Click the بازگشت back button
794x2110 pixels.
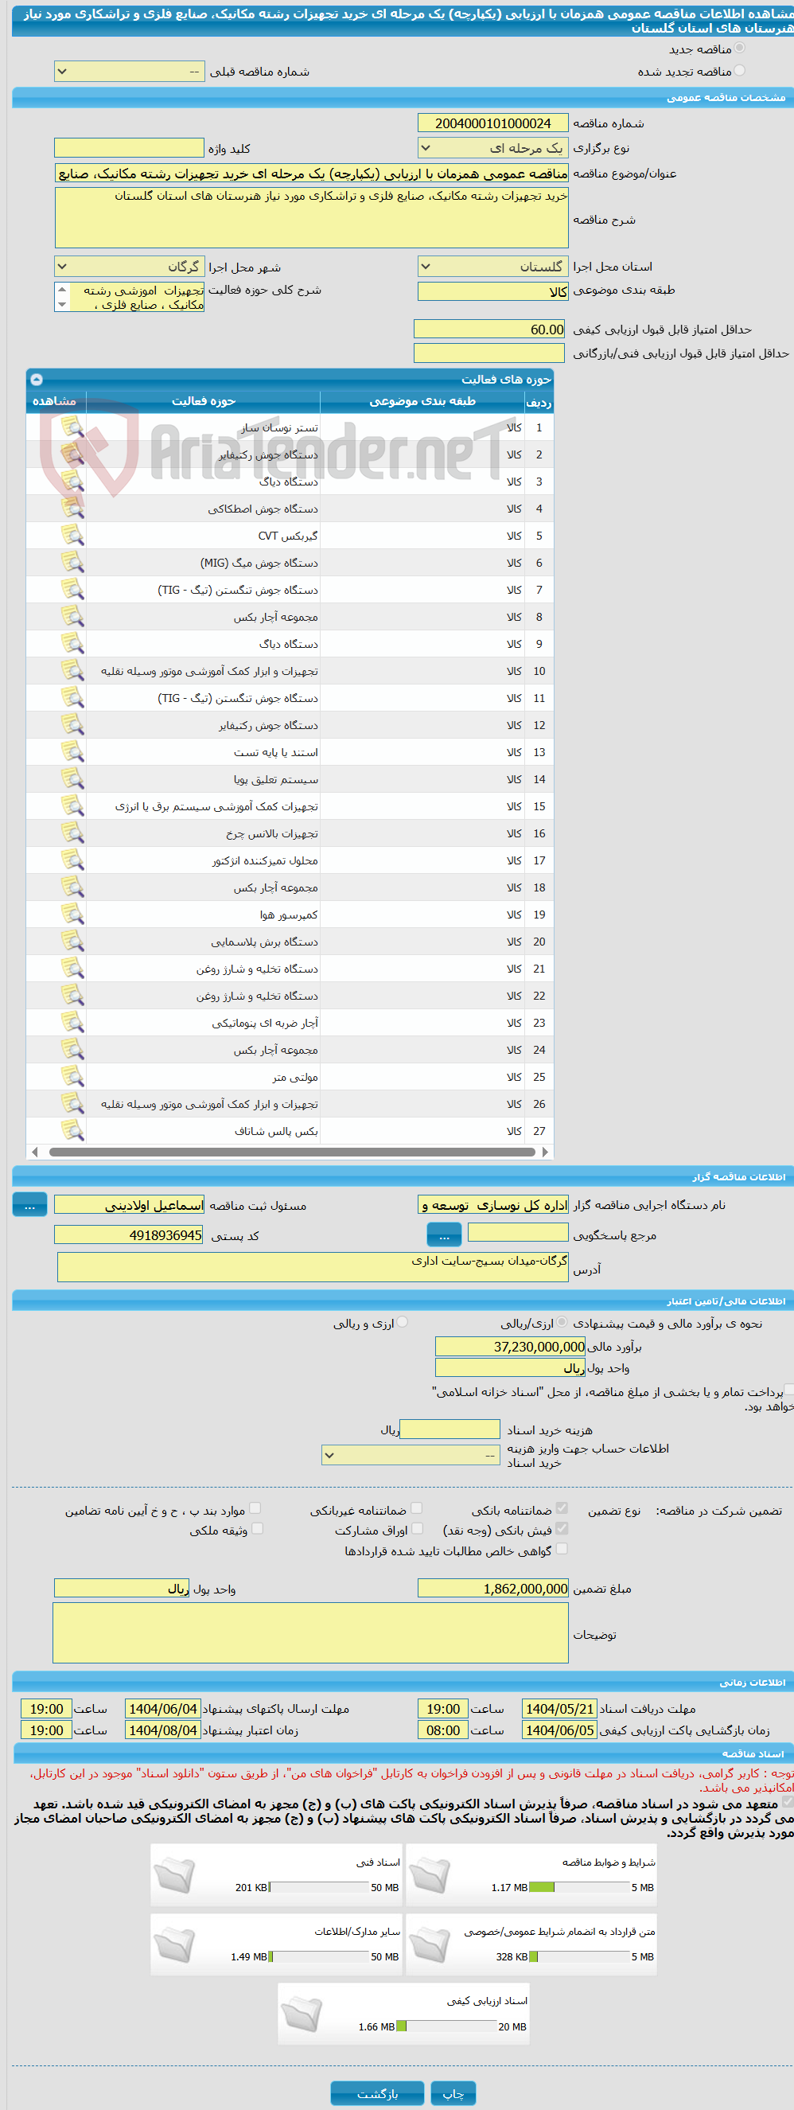point(377,2093)
